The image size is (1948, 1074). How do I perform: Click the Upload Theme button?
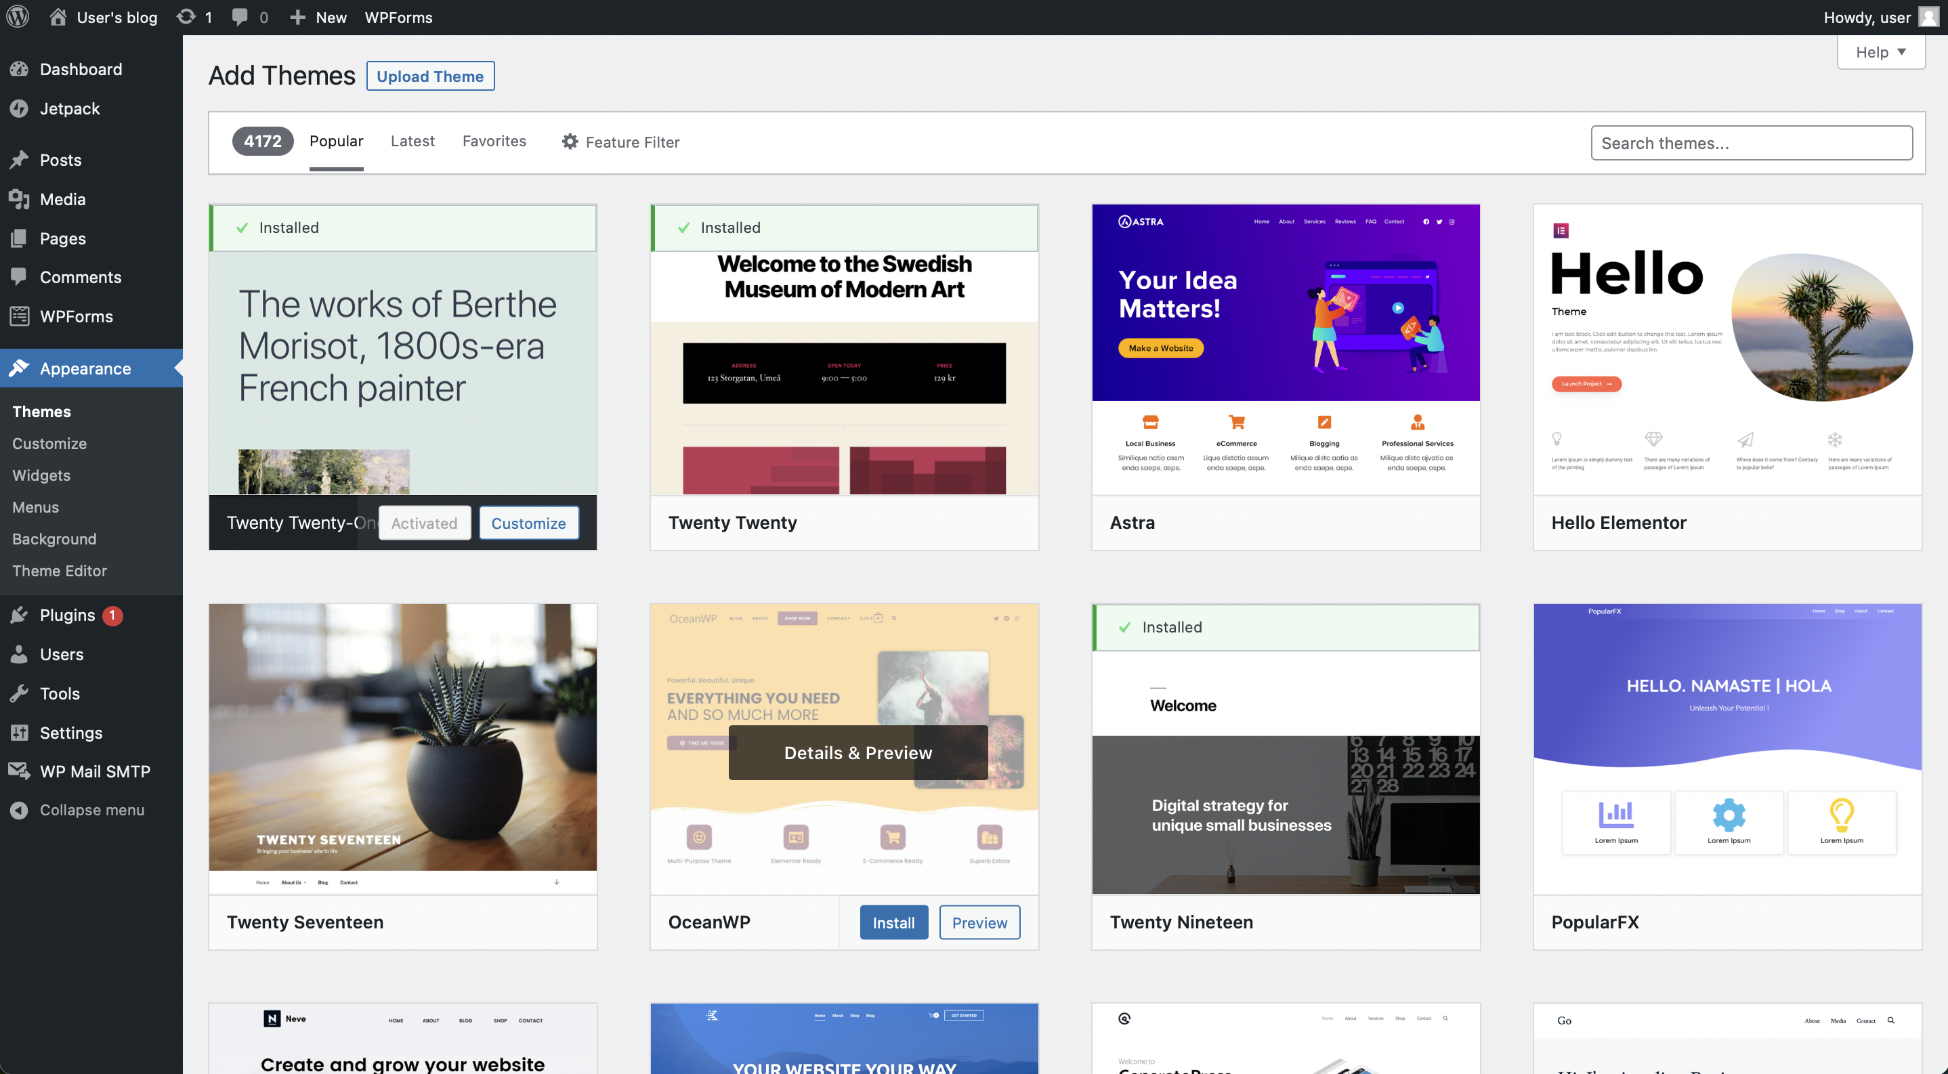[x=430, y=77]
